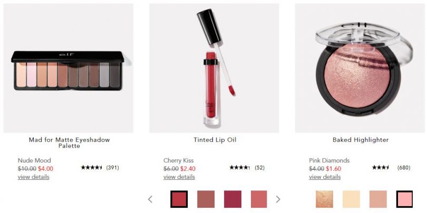The image size is (427, 213).
Task: Select the selected Cherry Kiss red swatch
Action: point(179,199)
